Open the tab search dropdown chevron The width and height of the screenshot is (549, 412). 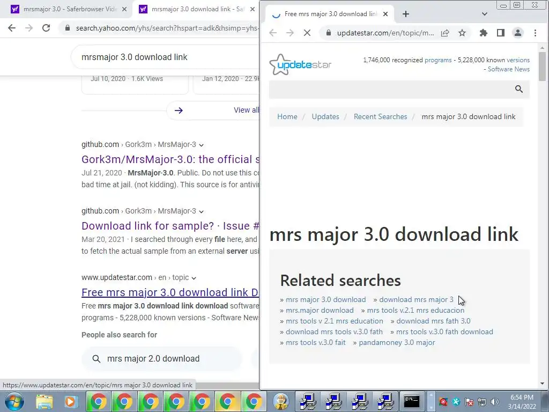485,14
